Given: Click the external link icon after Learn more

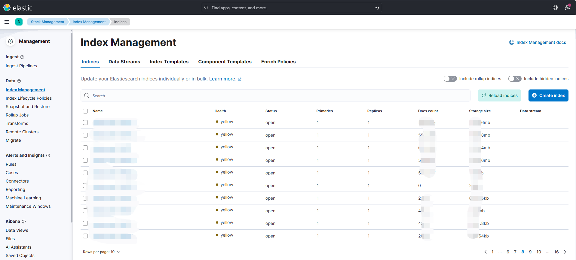Looking at the screenshot, I should [x=240, y=79].
